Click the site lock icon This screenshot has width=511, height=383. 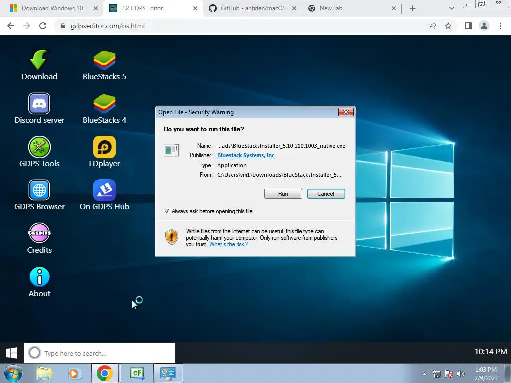[62, 26]
